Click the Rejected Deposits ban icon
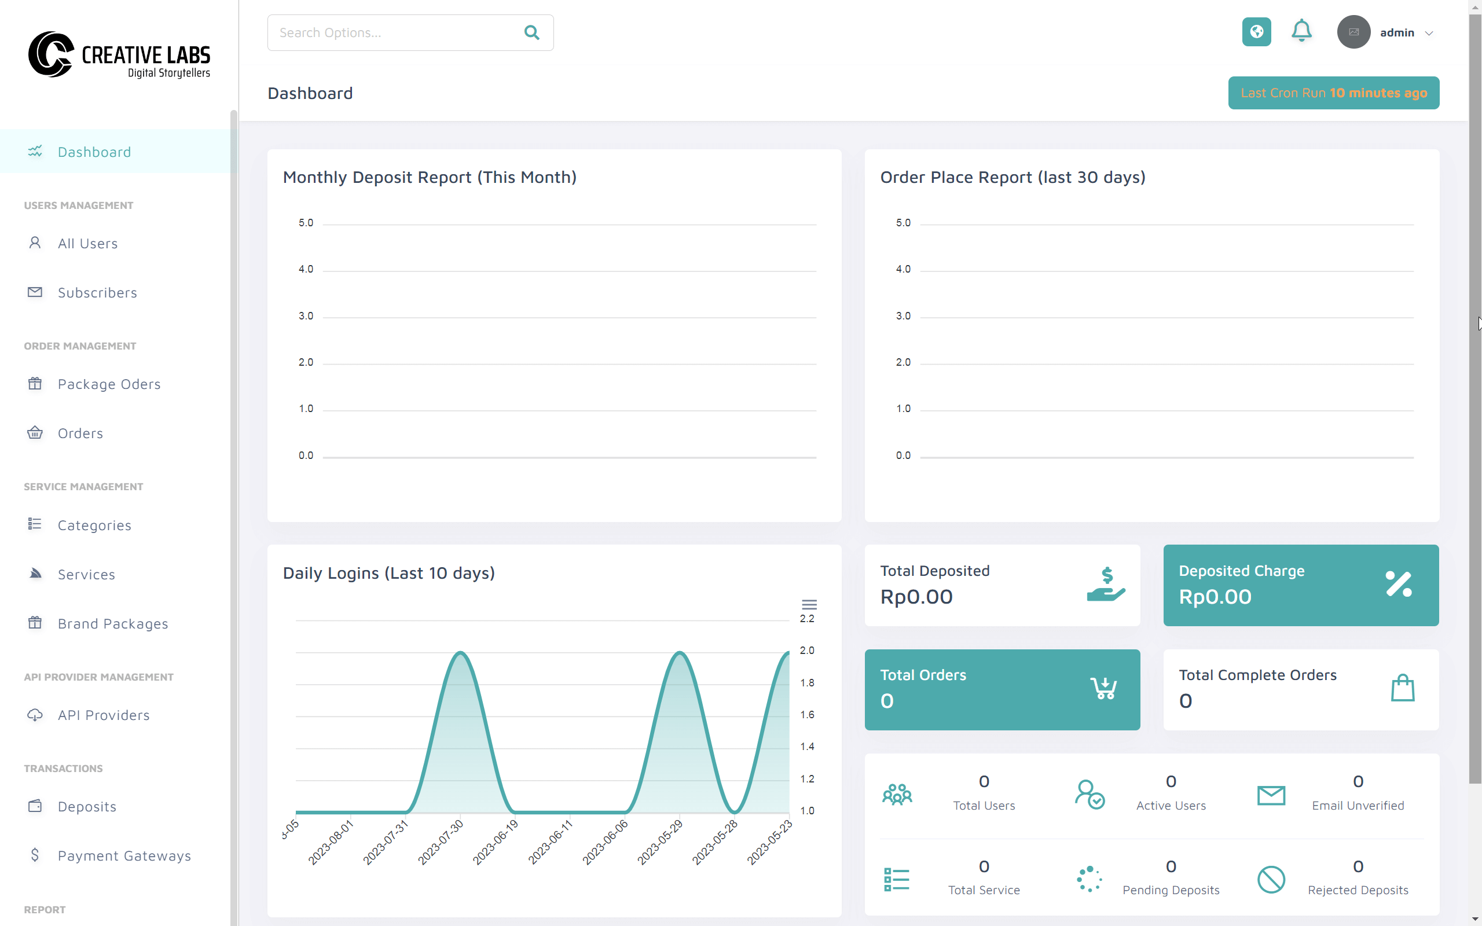The width and height of the screenshot is (1482, 926). [1271, 880]
